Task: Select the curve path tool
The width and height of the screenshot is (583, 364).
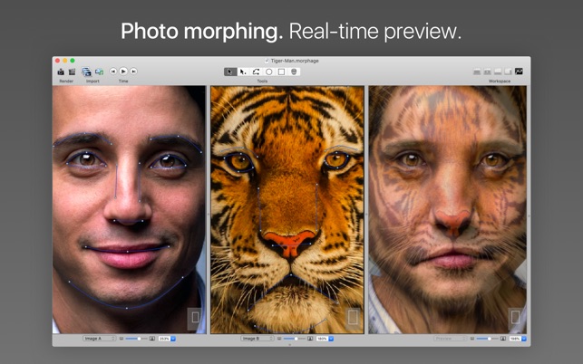Action: pyautogui.click(x=256, y=72)
